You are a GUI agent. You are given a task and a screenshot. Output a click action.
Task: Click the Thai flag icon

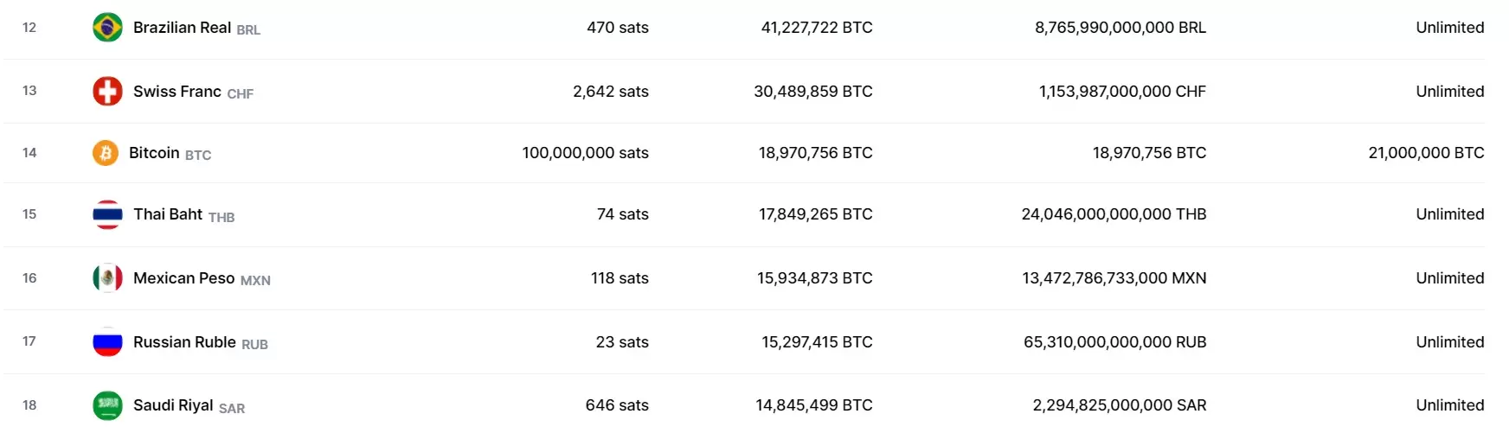pyautogui.click(x=107, y=214)
